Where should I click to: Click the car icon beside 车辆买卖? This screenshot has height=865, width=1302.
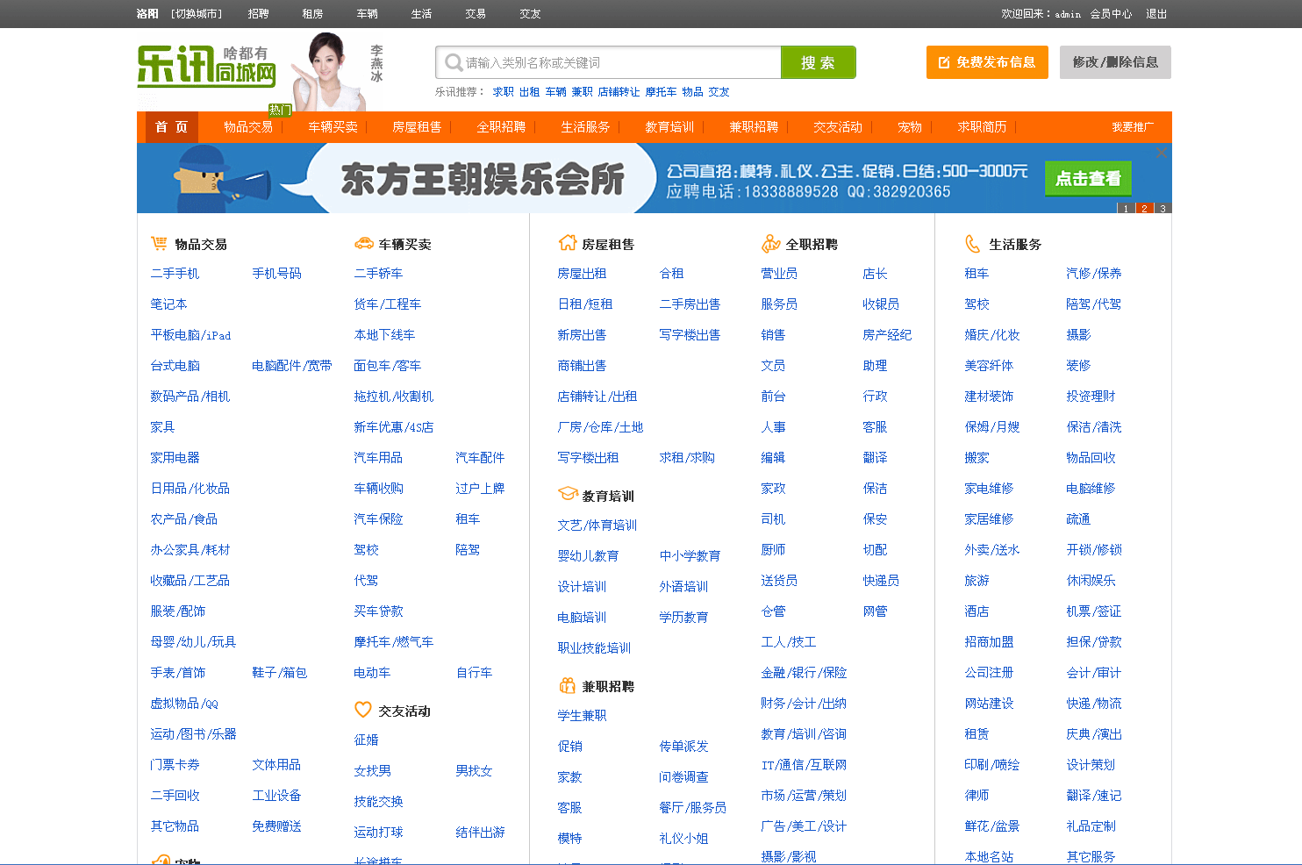pyautogui.click(x=363, y=243)
